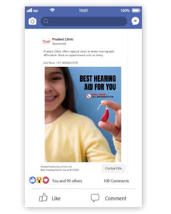The height and width of the screenshot is (214, 171).
Task: Click the Facebook search bar field
Action: click(84, 21)
